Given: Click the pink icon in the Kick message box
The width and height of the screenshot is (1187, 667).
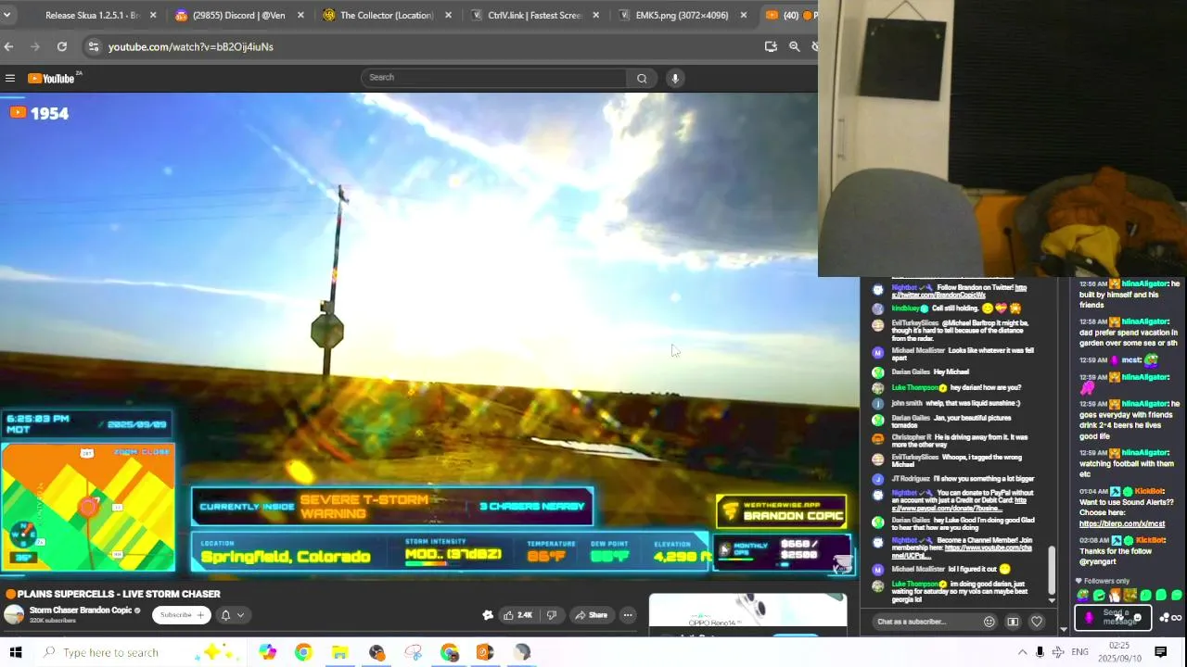Looking at the screenshot, I should pyautogui.click(x=1089, y=617).
